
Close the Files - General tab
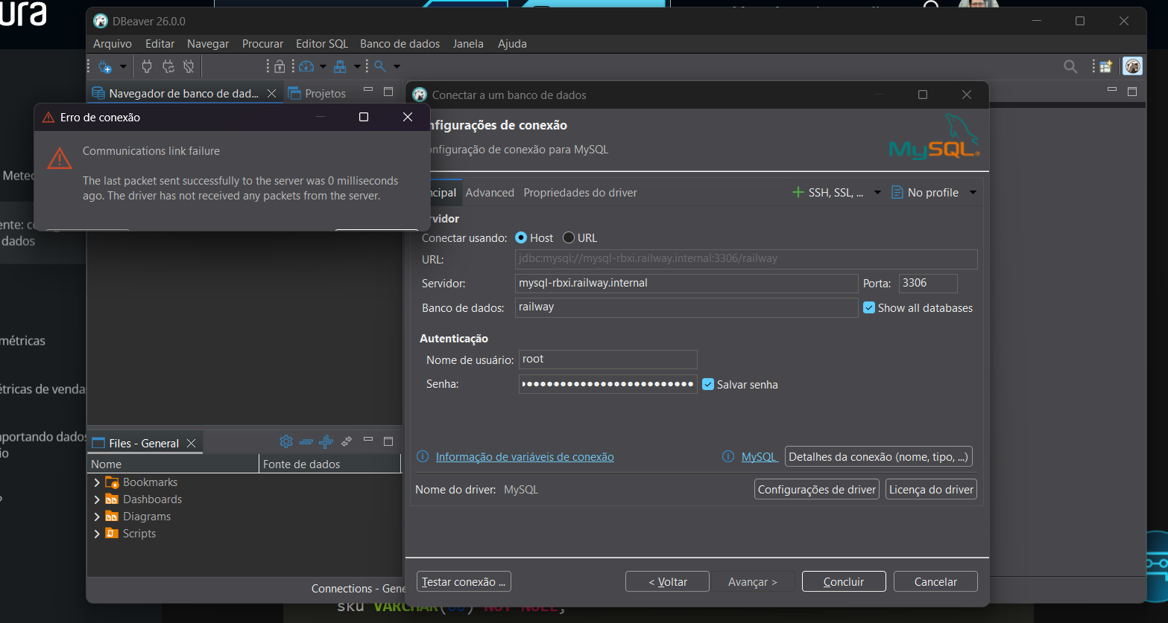pos(192,443)
